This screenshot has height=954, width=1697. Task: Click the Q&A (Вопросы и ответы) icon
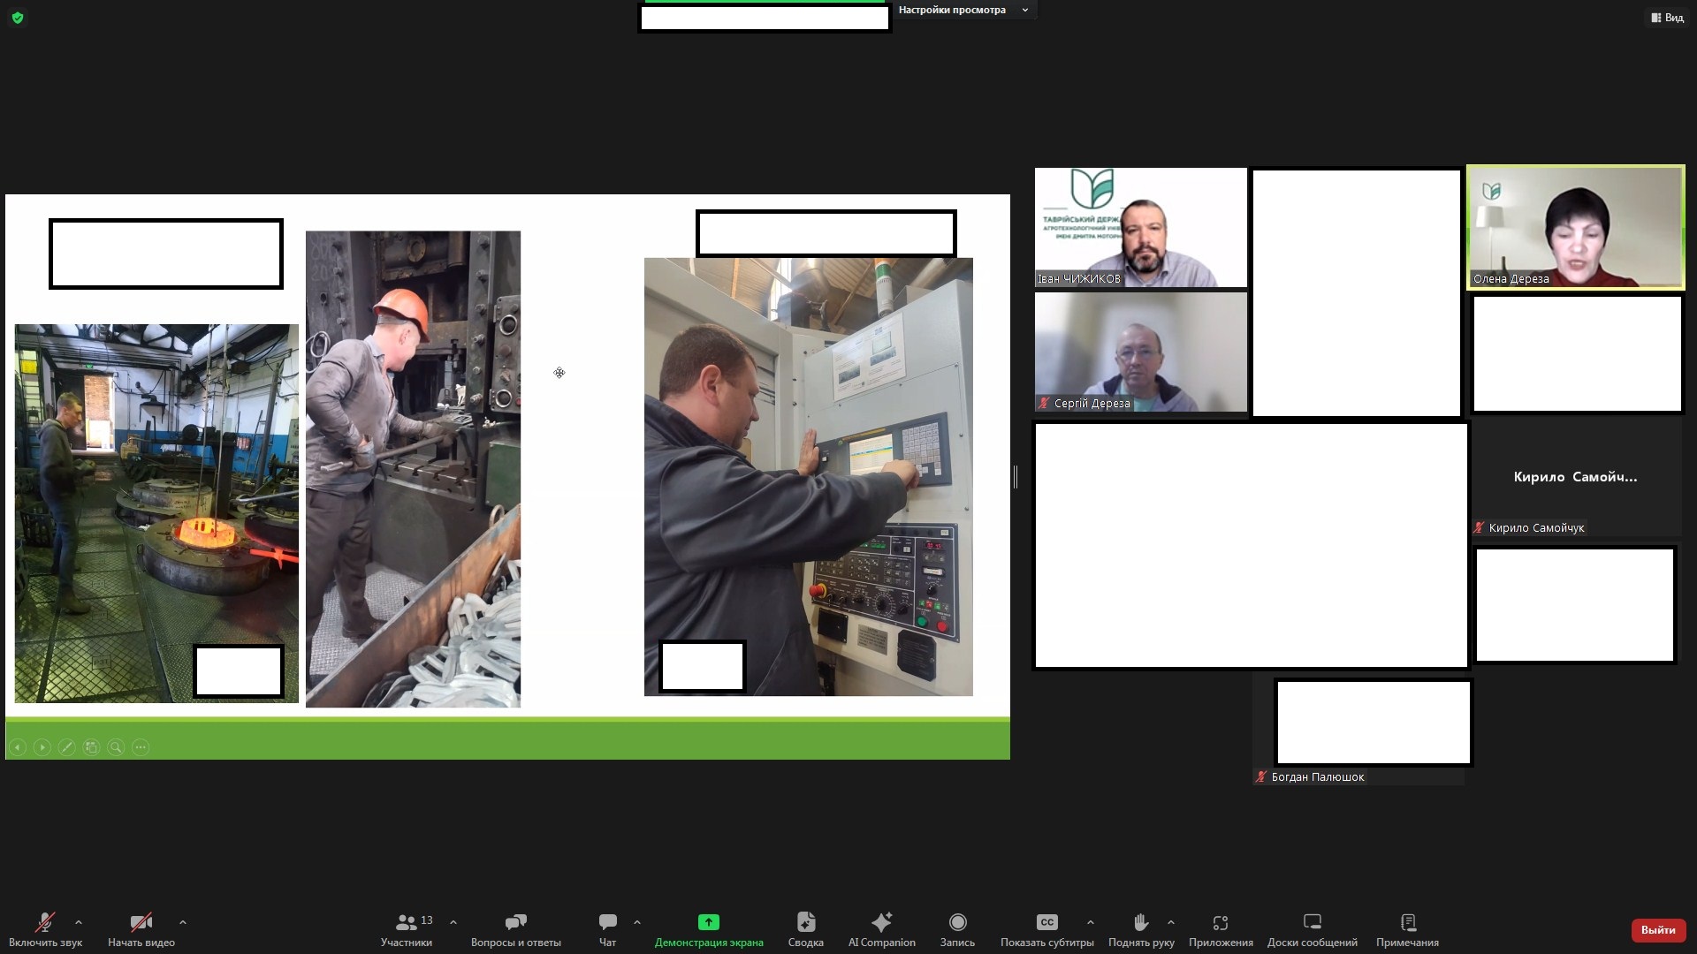tap(515, 923)
